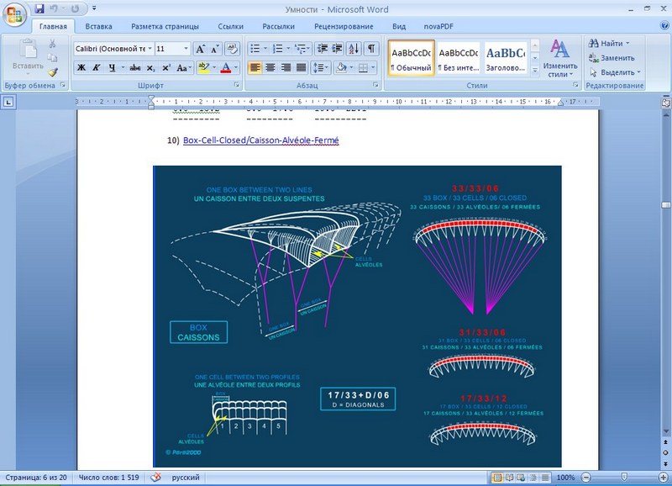Switch to the Вставка tab
This screenshot has width=672, height=486.
point(98,26)
